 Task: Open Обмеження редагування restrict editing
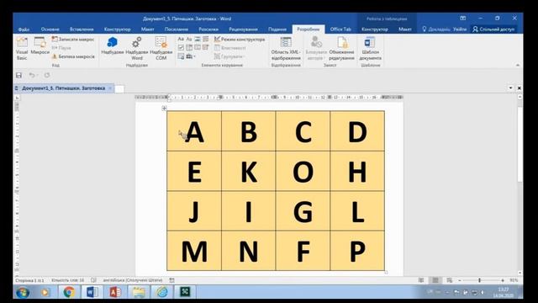(341, 48)
